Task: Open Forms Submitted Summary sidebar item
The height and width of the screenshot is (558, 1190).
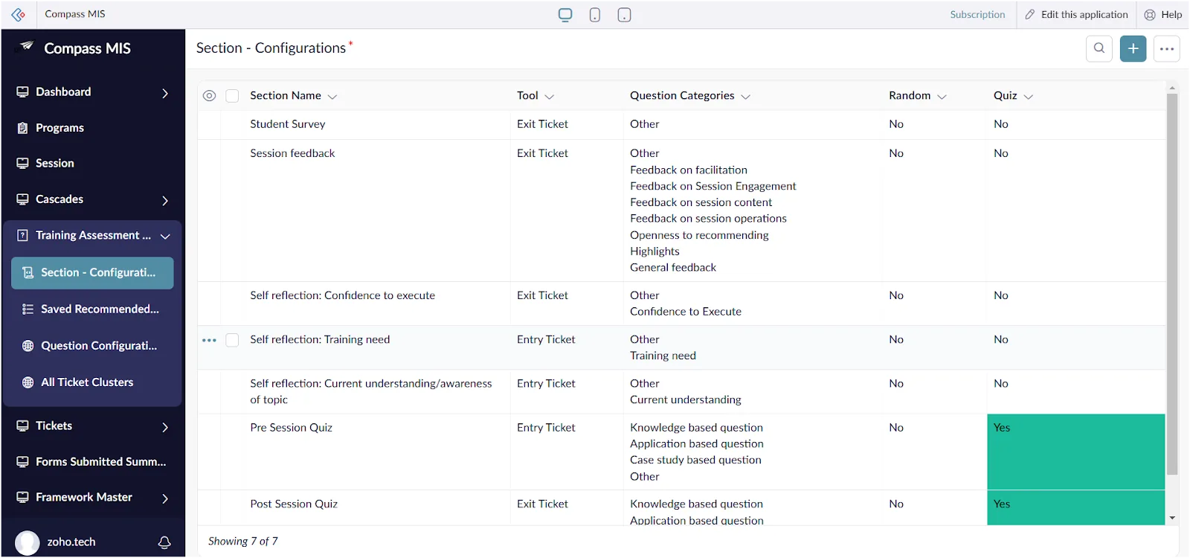Action: [x=93, y=462]
